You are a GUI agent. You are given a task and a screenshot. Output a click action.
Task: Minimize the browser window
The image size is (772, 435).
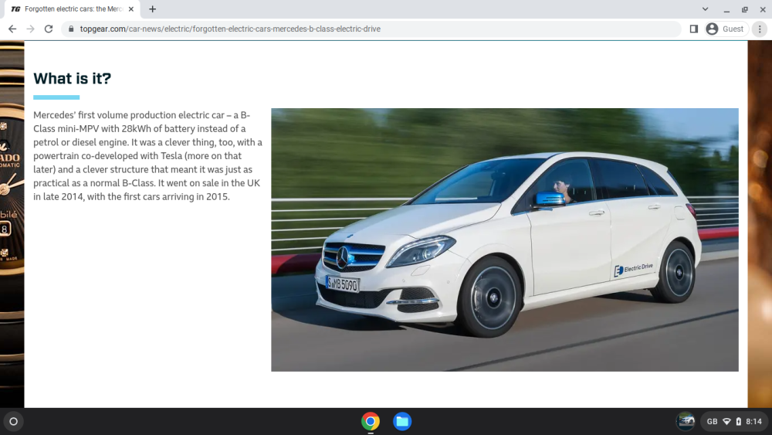point(726,9)
